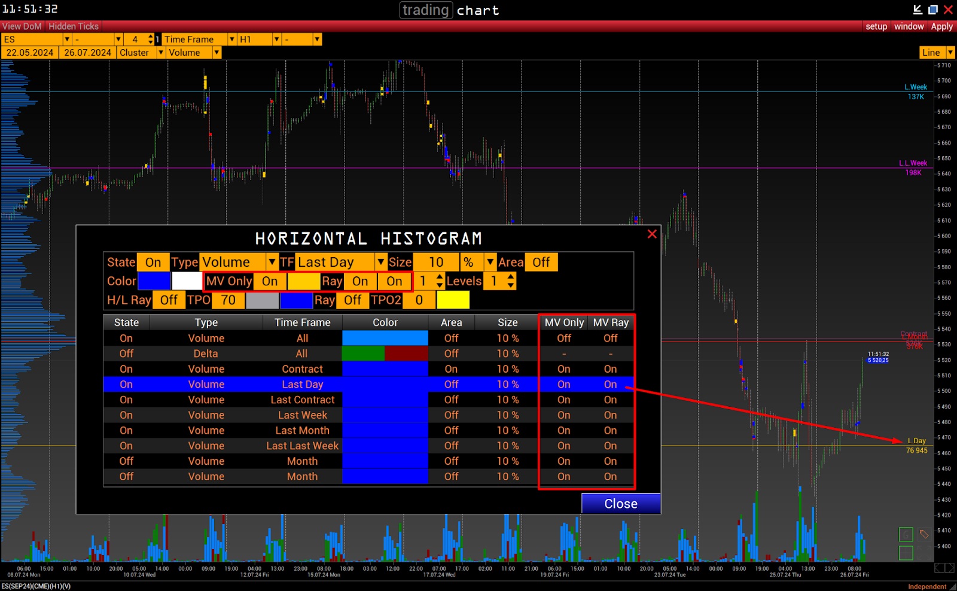Click the minimize-to-corner arrow icon in title bar
Screen dimensions: 957x591
point(918,10)
